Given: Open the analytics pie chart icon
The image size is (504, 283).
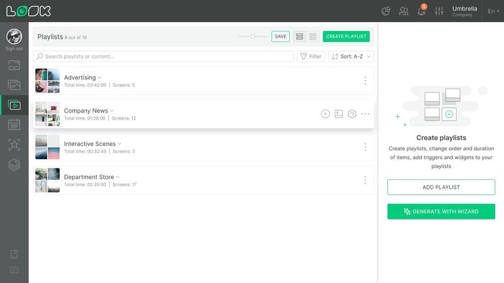Looking at the screenshot, I should coord(386,11).
